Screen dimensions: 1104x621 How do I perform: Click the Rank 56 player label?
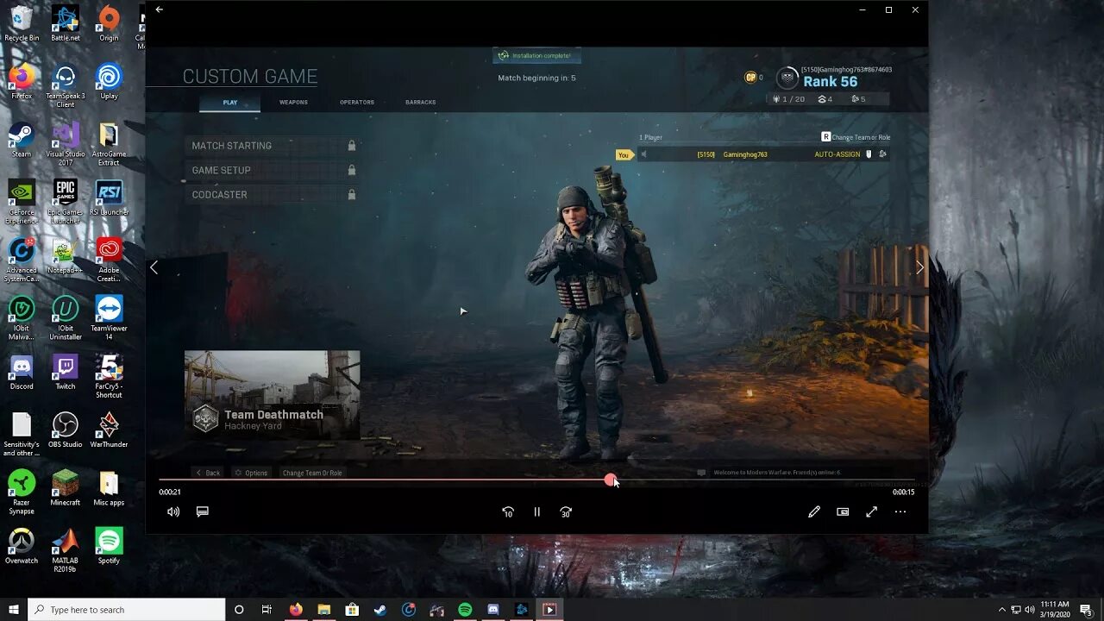tap(830, 81)
